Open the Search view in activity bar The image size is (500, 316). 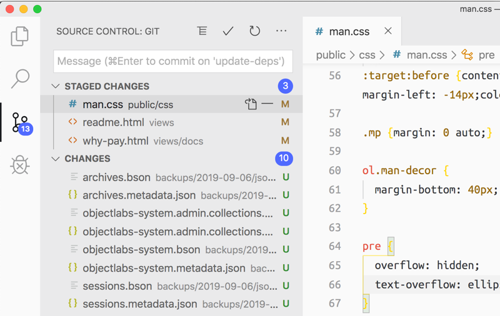coord(20,78)
